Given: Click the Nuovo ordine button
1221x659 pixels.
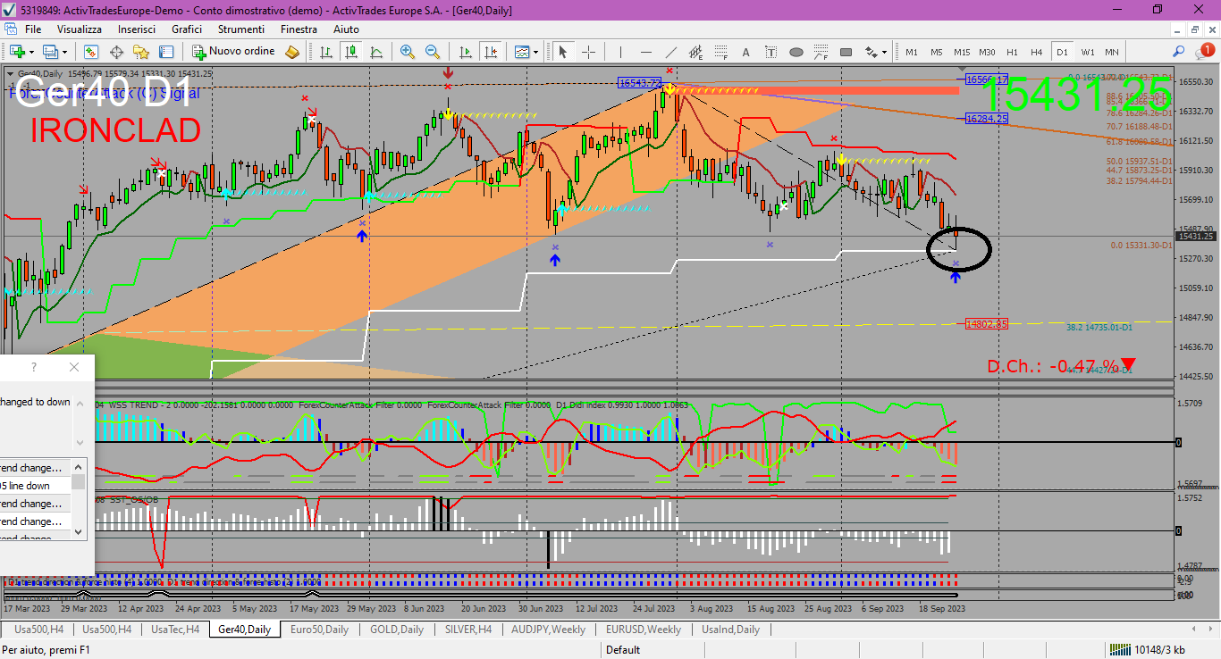Looking at the screenshot, I should [234, 52].
